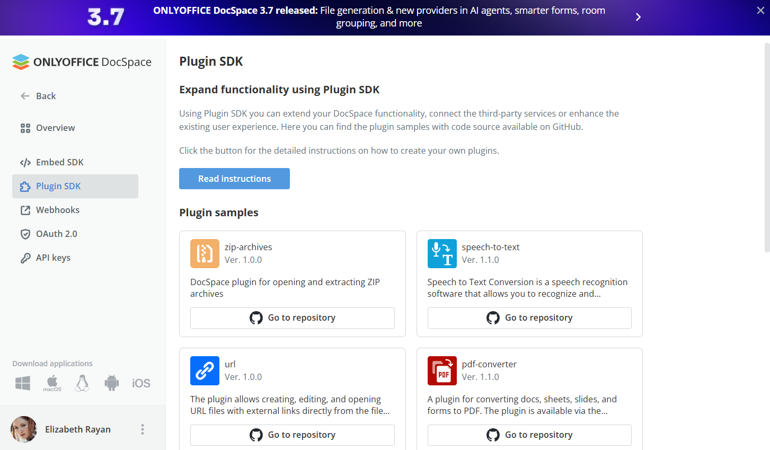Open the Overview section
This screenshot has height=450, width=770.
56,128
